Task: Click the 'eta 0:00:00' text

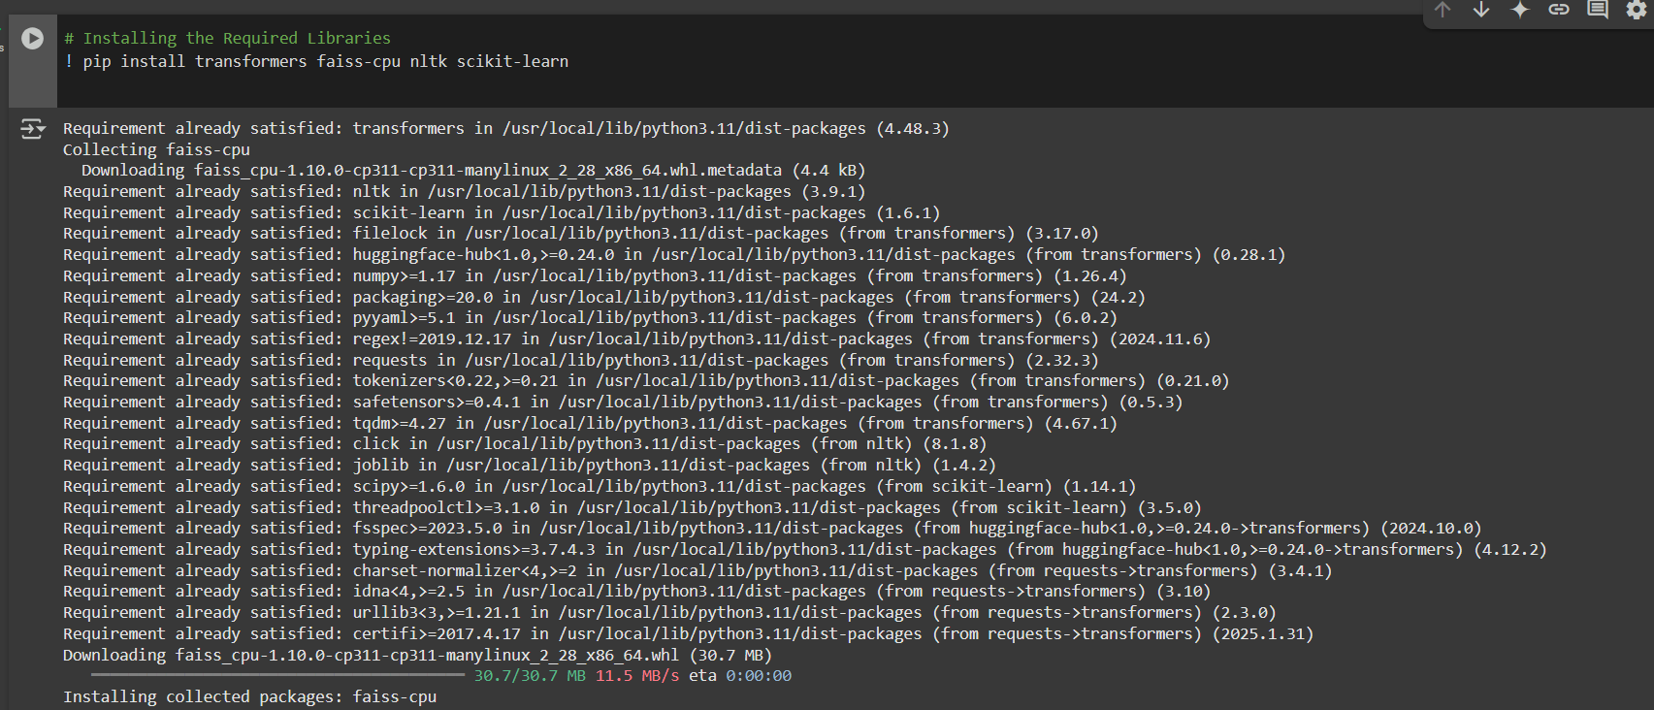Action: pyautogui.click(x=740, y=676)
